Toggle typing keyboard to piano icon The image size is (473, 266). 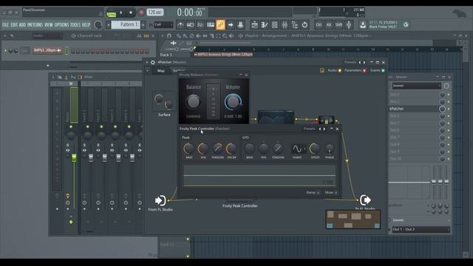(211, 25)
